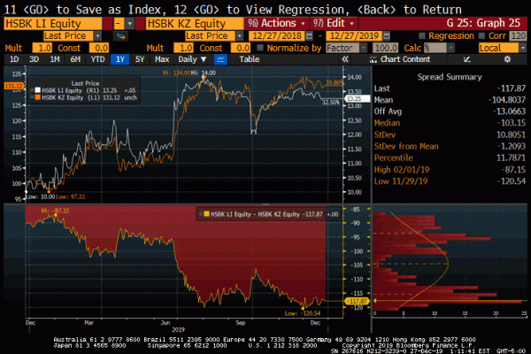531x354 pixels.
Task: Click the swap securities arrows icon
Action: [120, 36]
